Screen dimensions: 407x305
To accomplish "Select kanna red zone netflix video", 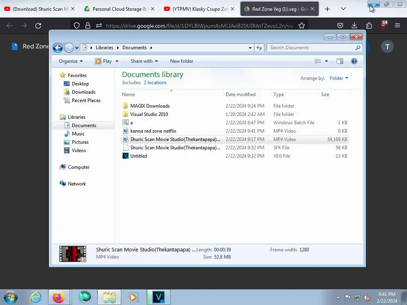I will 235,131.
